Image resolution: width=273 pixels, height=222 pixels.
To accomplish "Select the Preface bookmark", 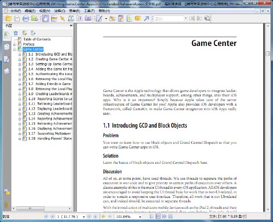I will click(29, 44).
